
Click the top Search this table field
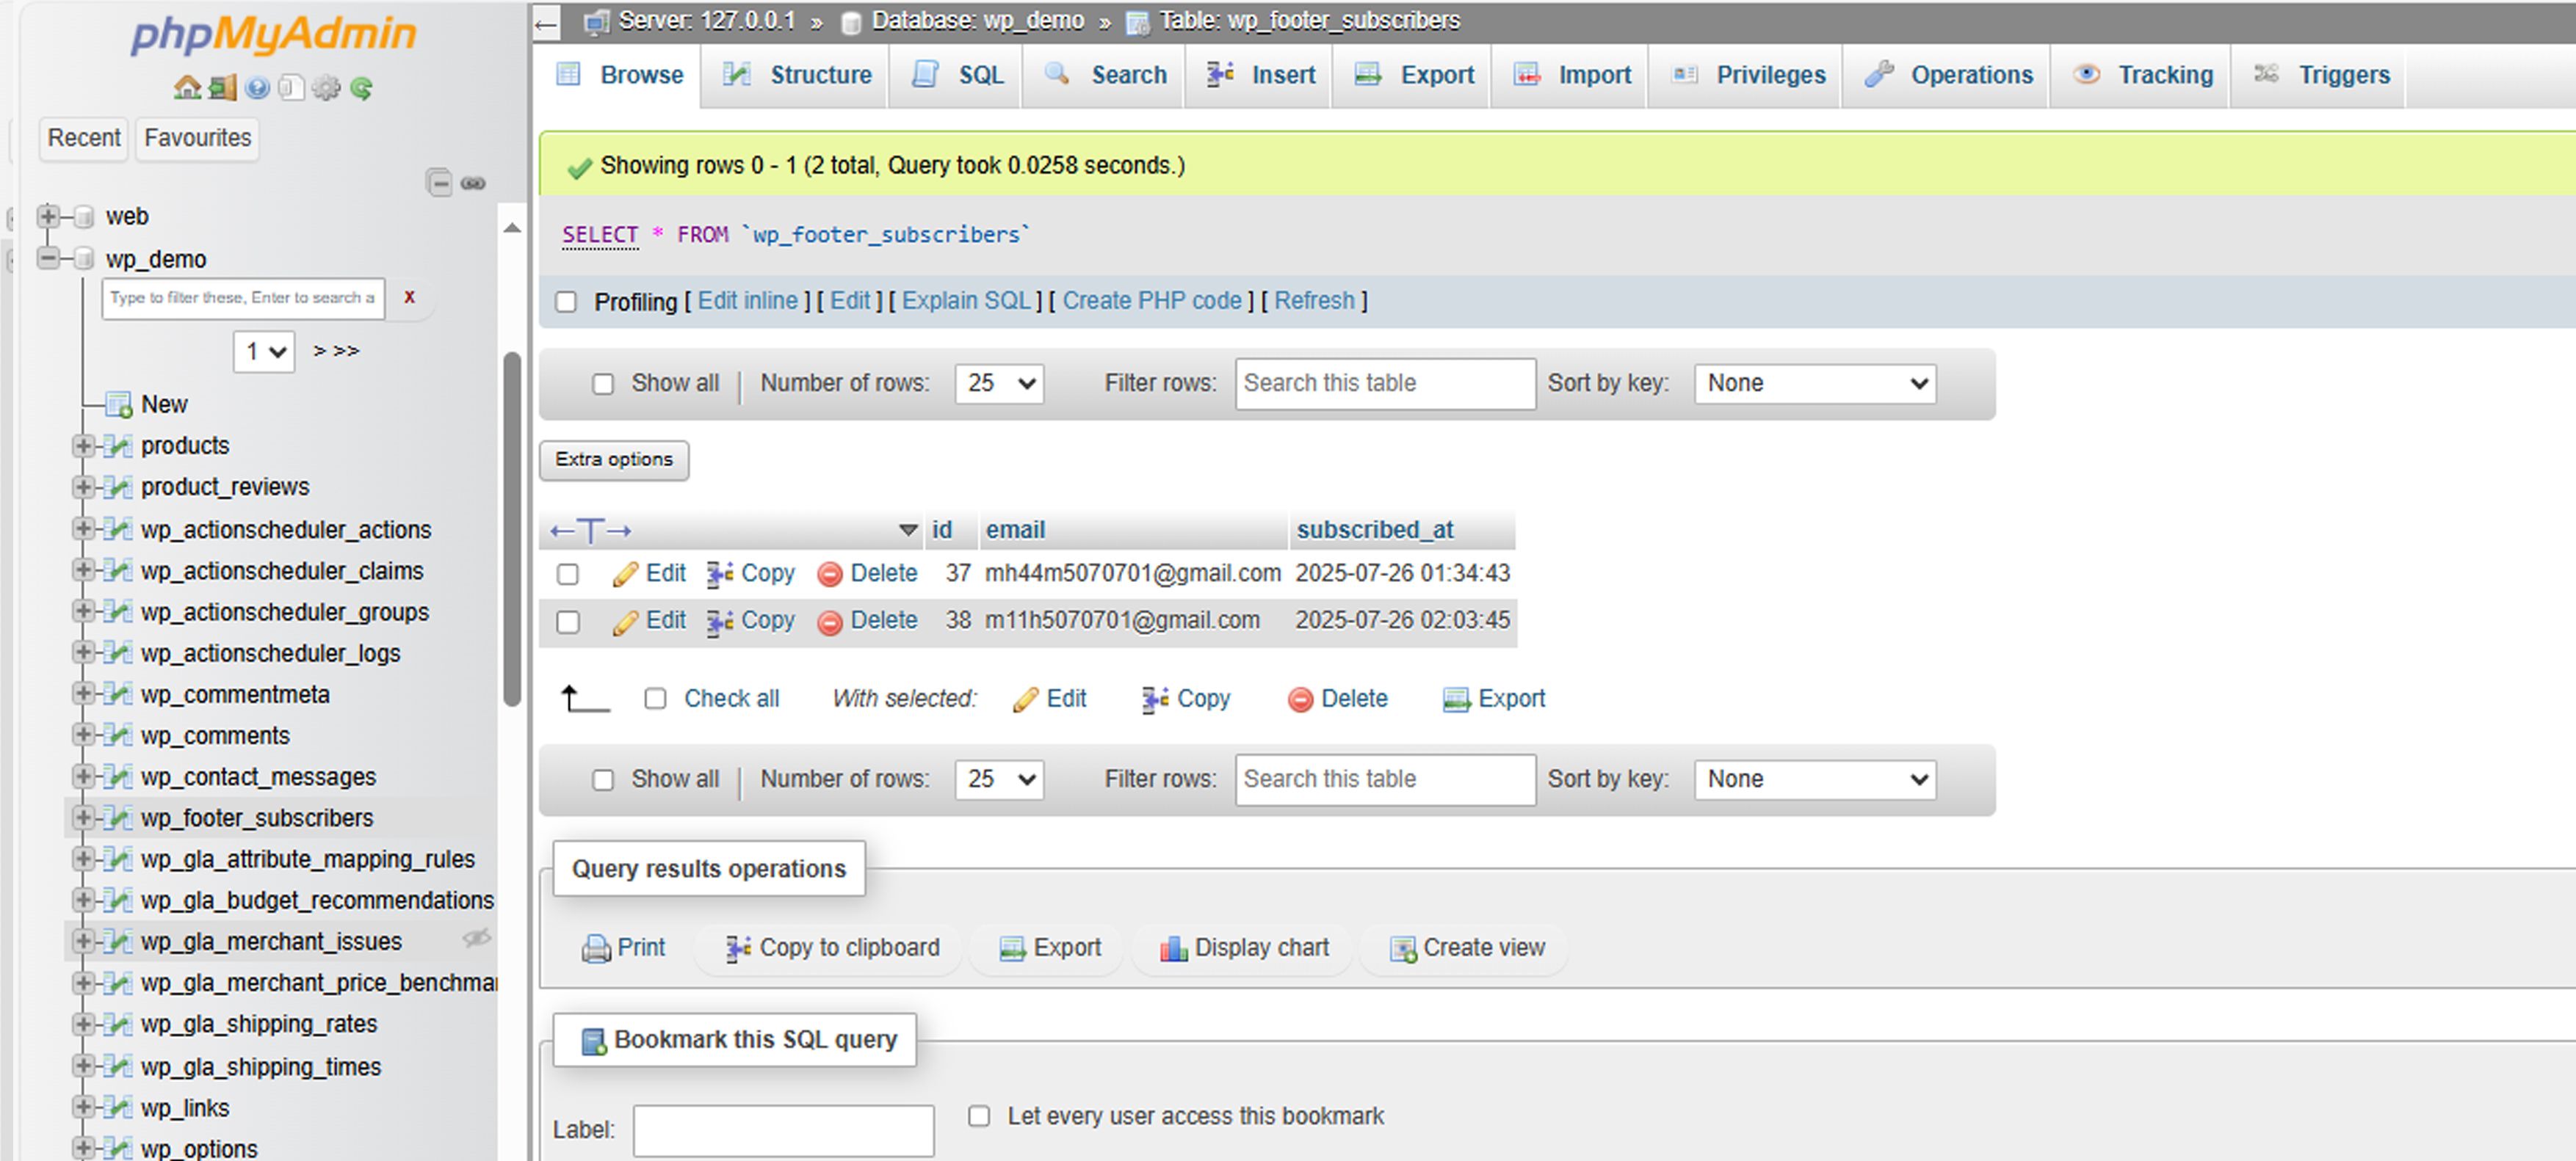pyautogui.click(x=1384, y=384)
